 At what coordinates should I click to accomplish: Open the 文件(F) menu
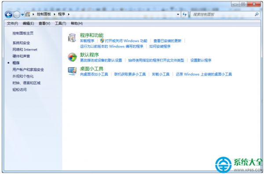12,23
